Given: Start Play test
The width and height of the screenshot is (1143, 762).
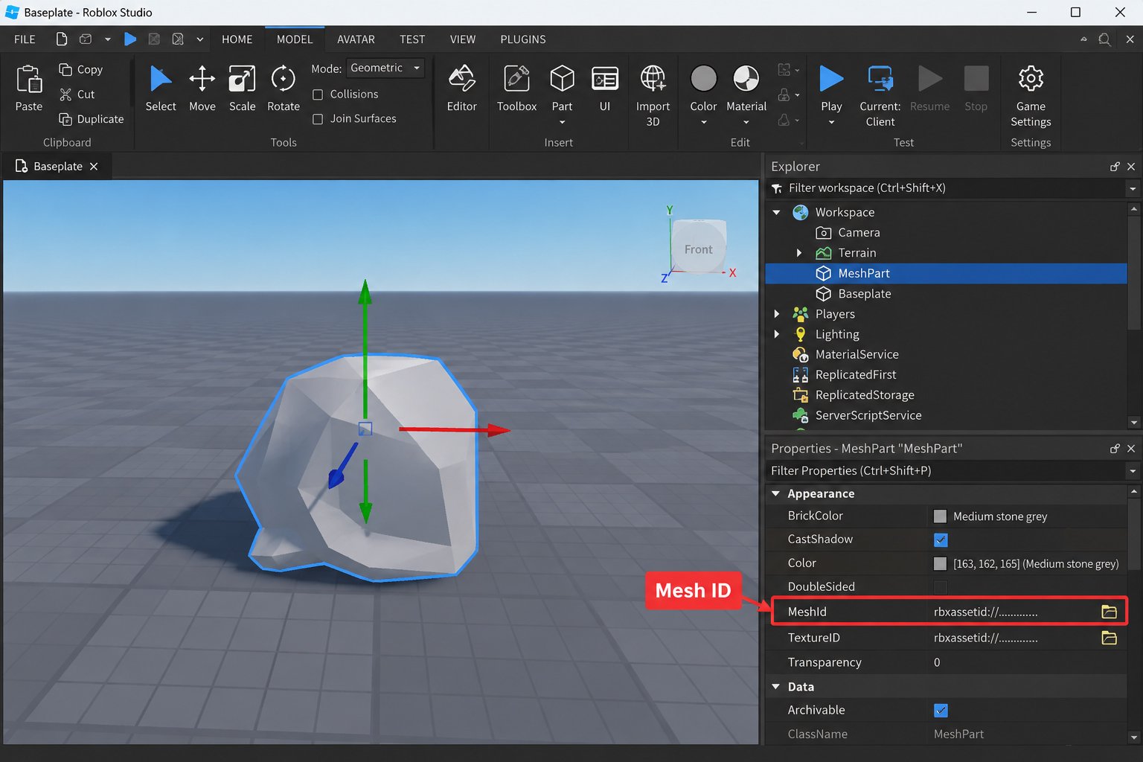Looking at the screenshot, I should [831, 94].
